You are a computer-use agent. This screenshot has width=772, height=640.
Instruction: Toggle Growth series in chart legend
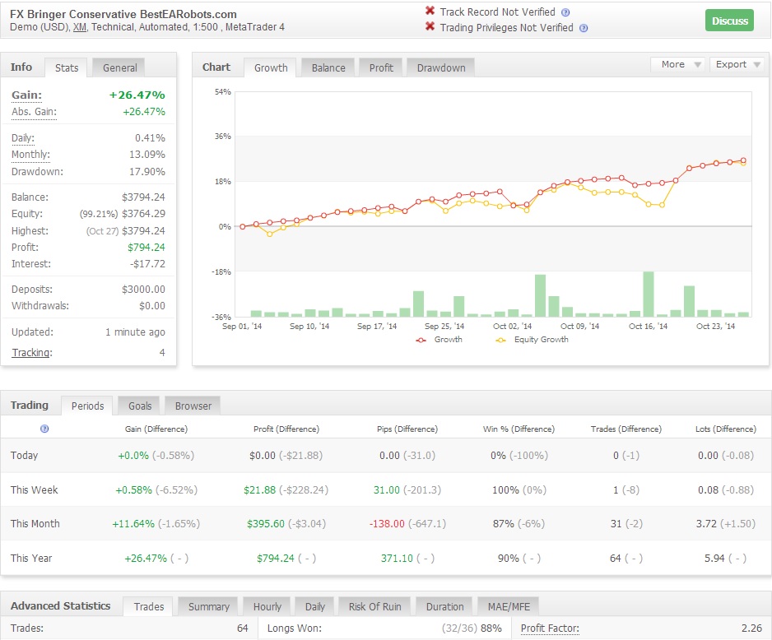(439, 340)
